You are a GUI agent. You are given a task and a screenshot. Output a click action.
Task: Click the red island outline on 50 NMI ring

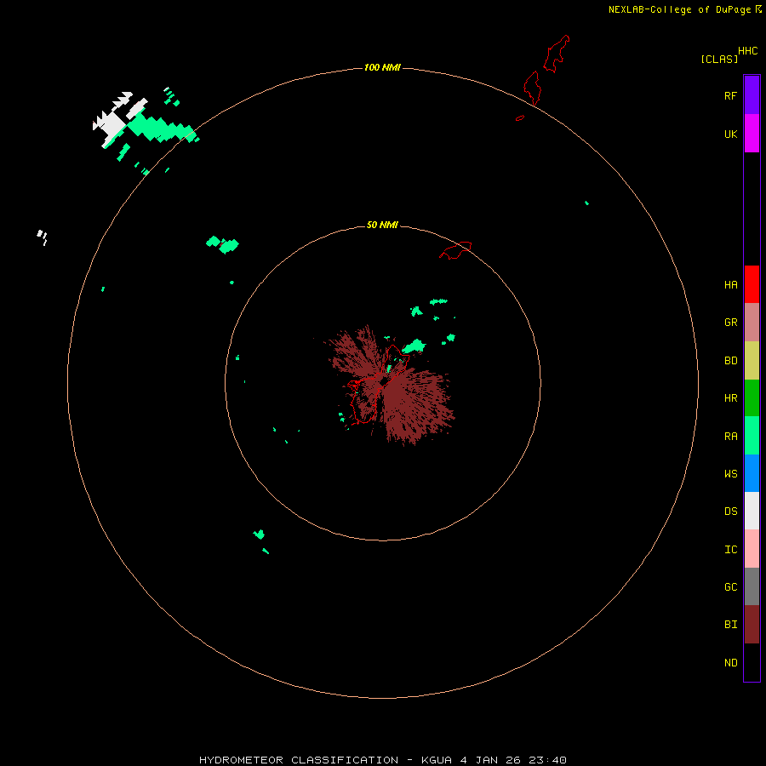click(455, 250)
